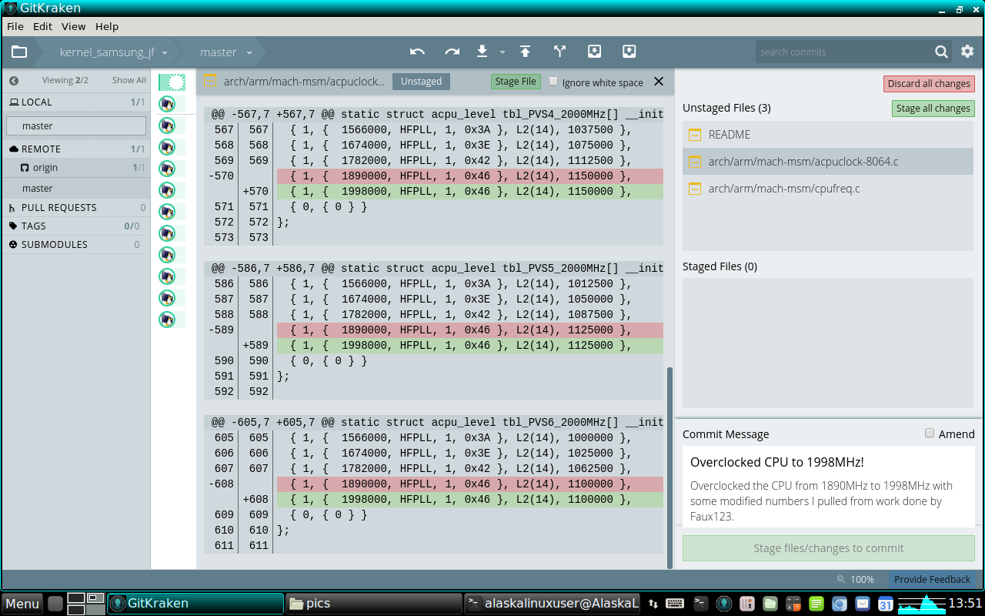The height and width of the screenshot is (616, 985).
Task: Click Stage all changes button
Action: click(x=933, y=109)
